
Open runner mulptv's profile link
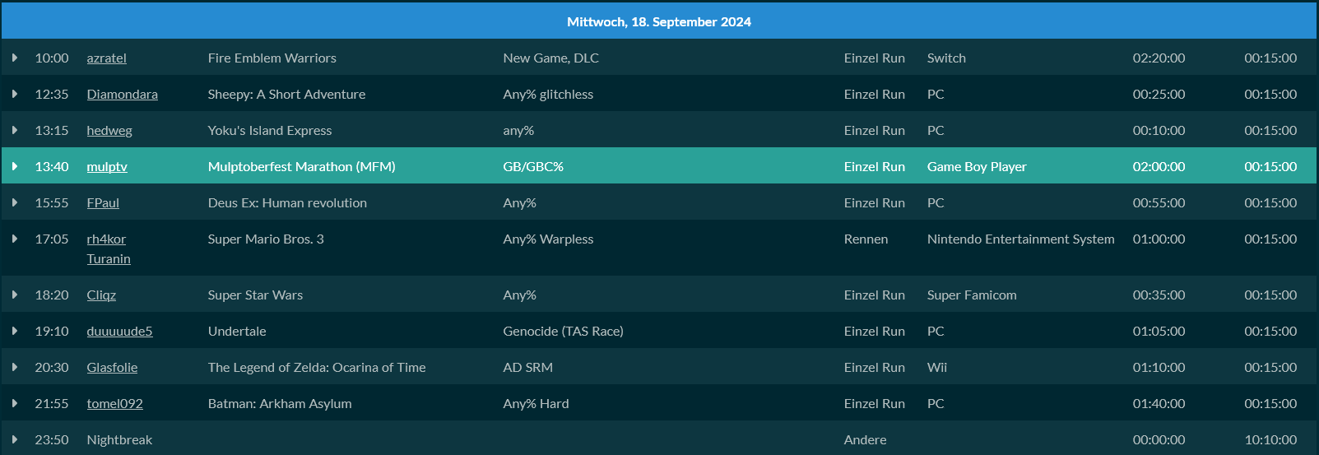click(107, 167)
